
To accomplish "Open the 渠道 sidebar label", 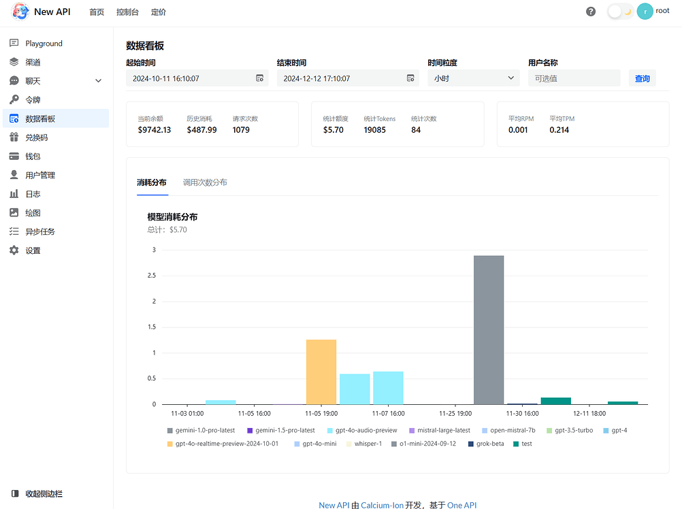I will (33, 62).
